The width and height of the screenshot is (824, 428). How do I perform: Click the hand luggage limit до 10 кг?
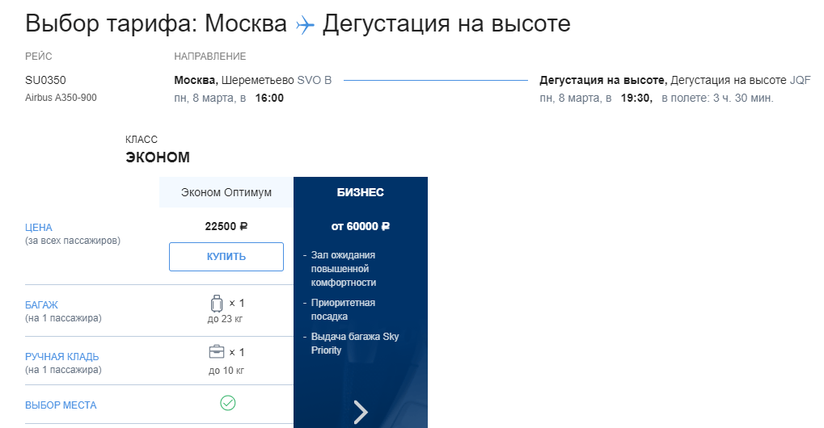226,371
